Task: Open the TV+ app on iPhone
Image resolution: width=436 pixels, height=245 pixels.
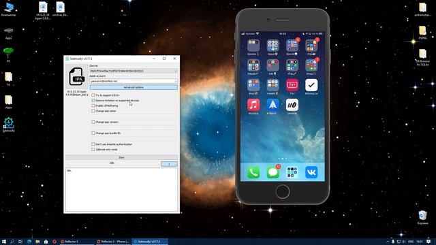Action: click(x=292, y=85)
